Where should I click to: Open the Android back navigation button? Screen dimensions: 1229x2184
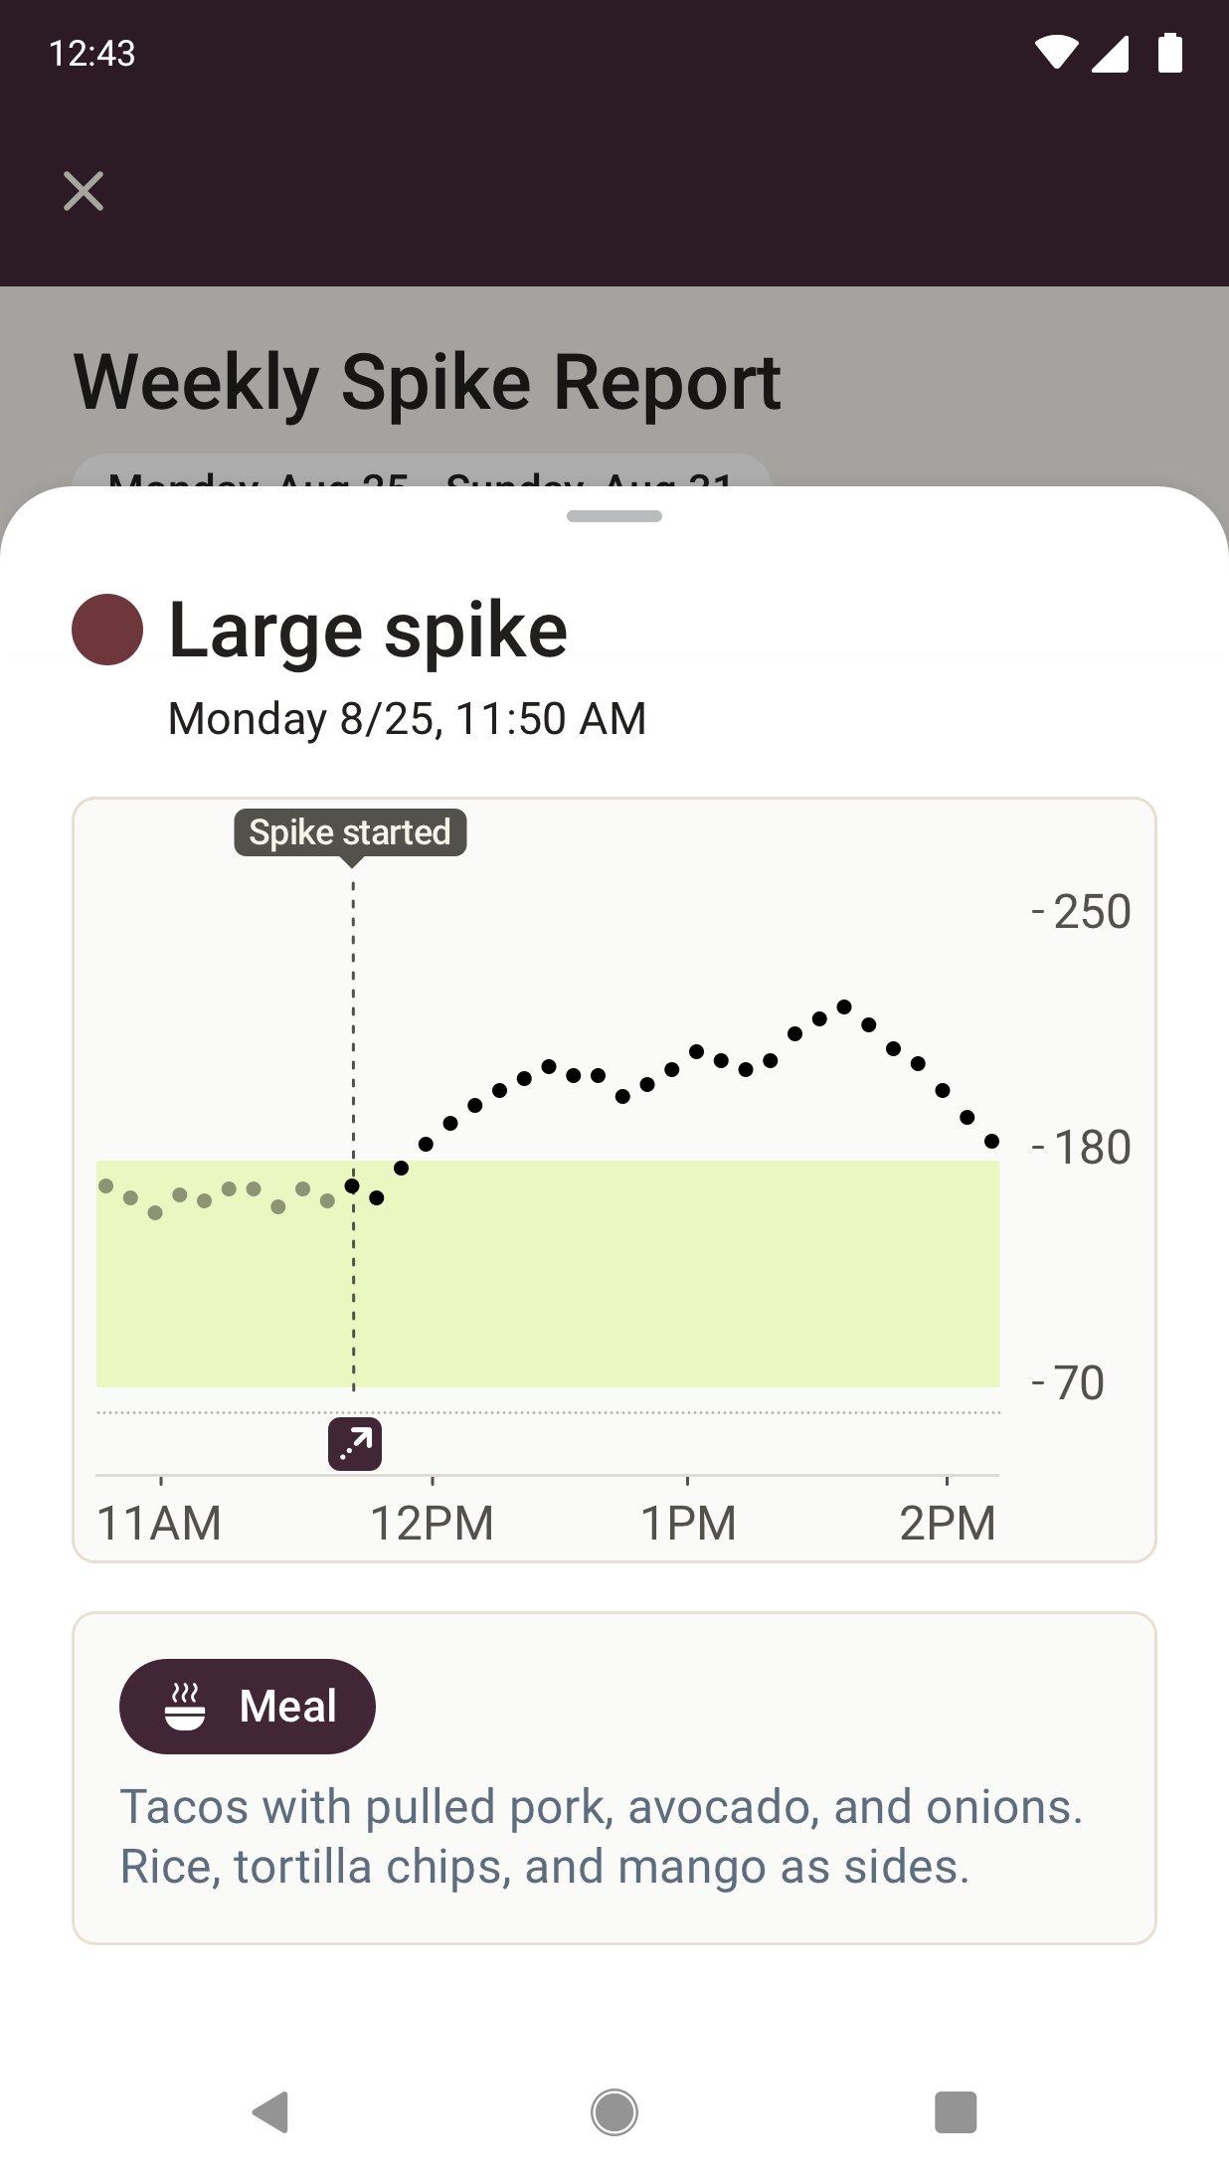click(x=270, y=2111)
